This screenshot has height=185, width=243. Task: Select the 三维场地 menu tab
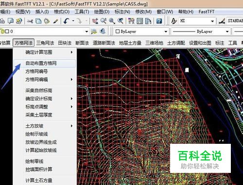[x=154, y=43]
